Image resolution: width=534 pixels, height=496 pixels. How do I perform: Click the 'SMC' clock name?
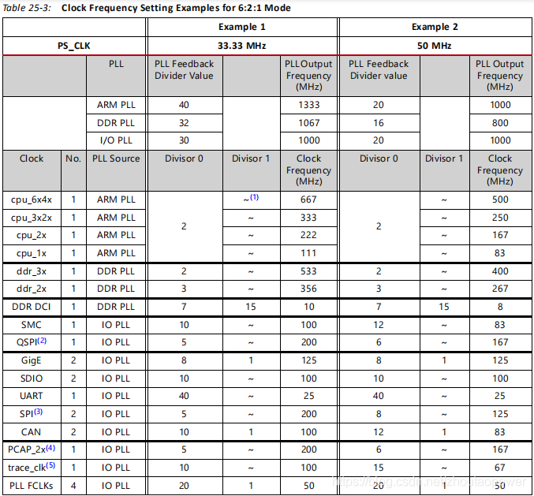(32, 325)
